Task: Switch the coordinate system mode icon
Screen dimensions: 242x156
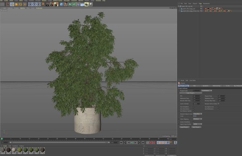Action: coord(43,4)
